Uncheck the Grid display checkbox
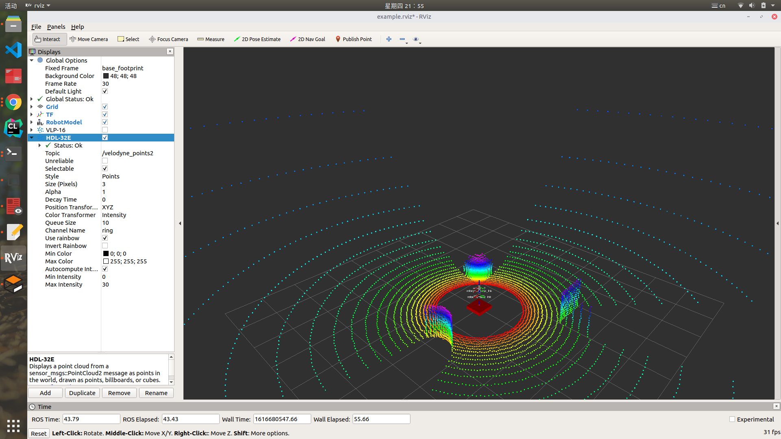Viewport: 781px width, 439px height. tap(105, 107)
